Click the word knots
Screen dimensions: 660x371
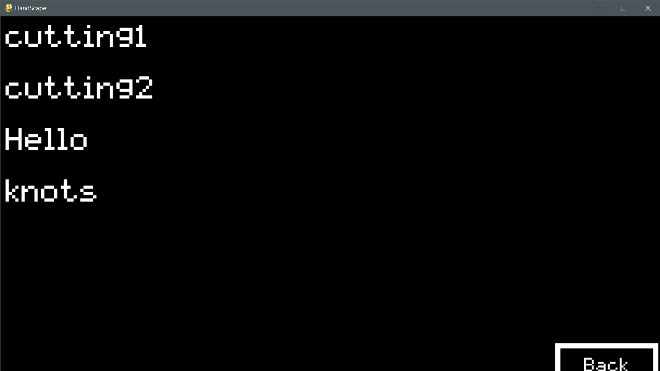pyautogui.click(x=51, y=190)
